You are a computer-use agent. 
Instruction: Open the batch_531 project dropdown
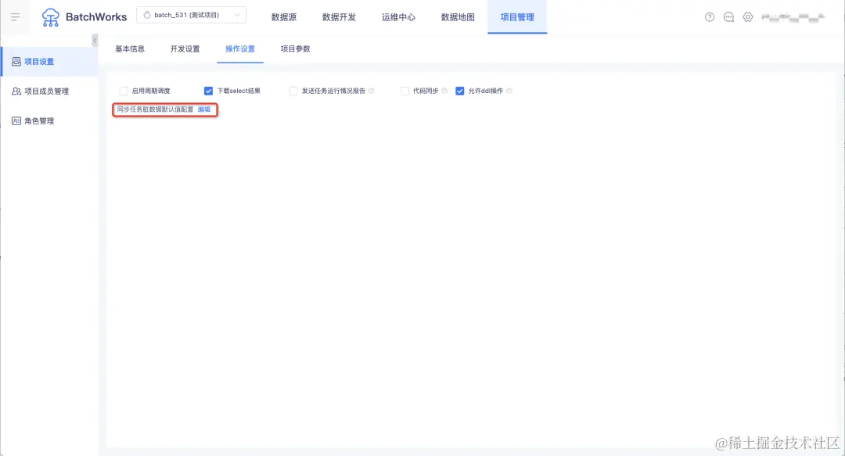[x=192, y=15]
